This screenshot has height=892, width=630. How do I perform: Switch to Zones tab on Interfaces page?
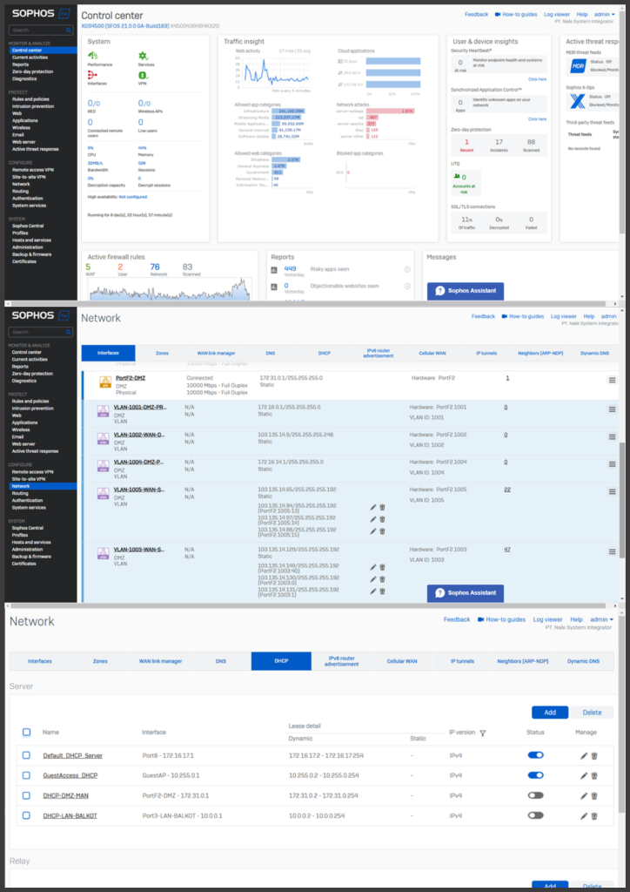pyautogui.click(x=162, y=354)
